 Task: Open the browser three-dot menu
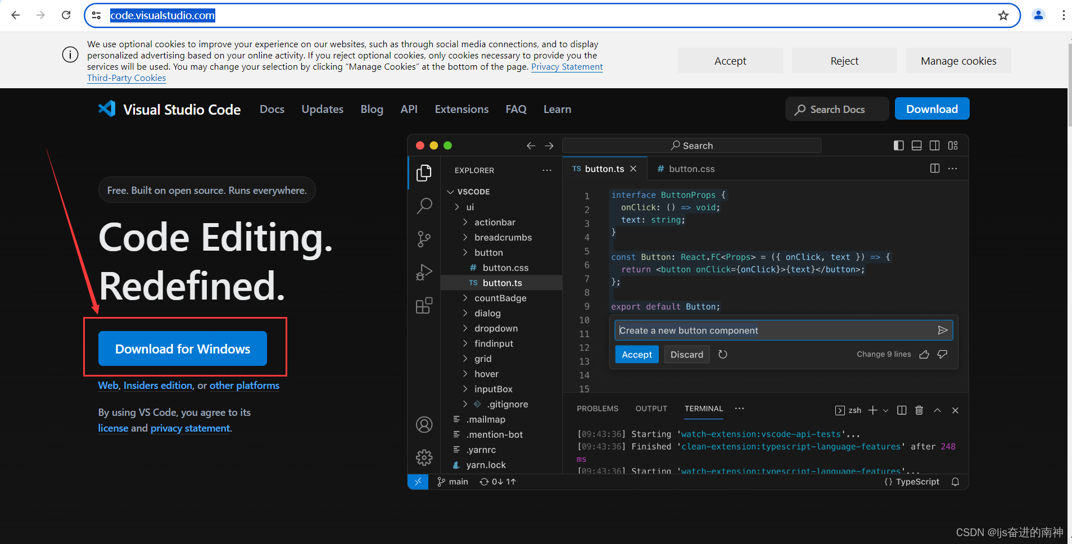pyautogui.click(x=1064, y=15)
